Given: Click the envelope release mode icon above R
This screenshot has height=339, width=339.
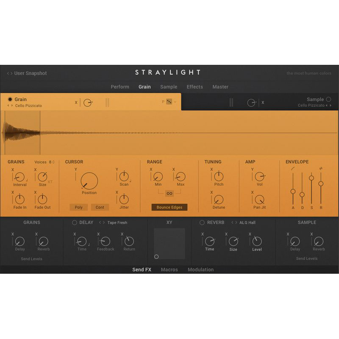Looking at the screenshot, I should (321, 168).
